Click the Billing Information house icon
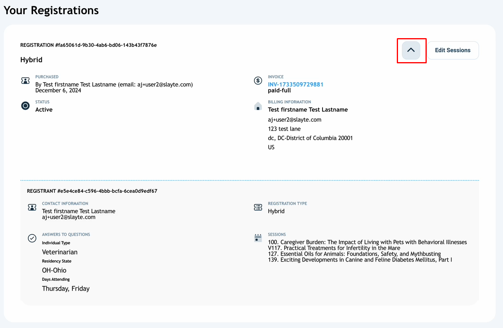Image resolution: width=503 pixels, height=328 pixels. pyautogui.click(x=258, y=106)
